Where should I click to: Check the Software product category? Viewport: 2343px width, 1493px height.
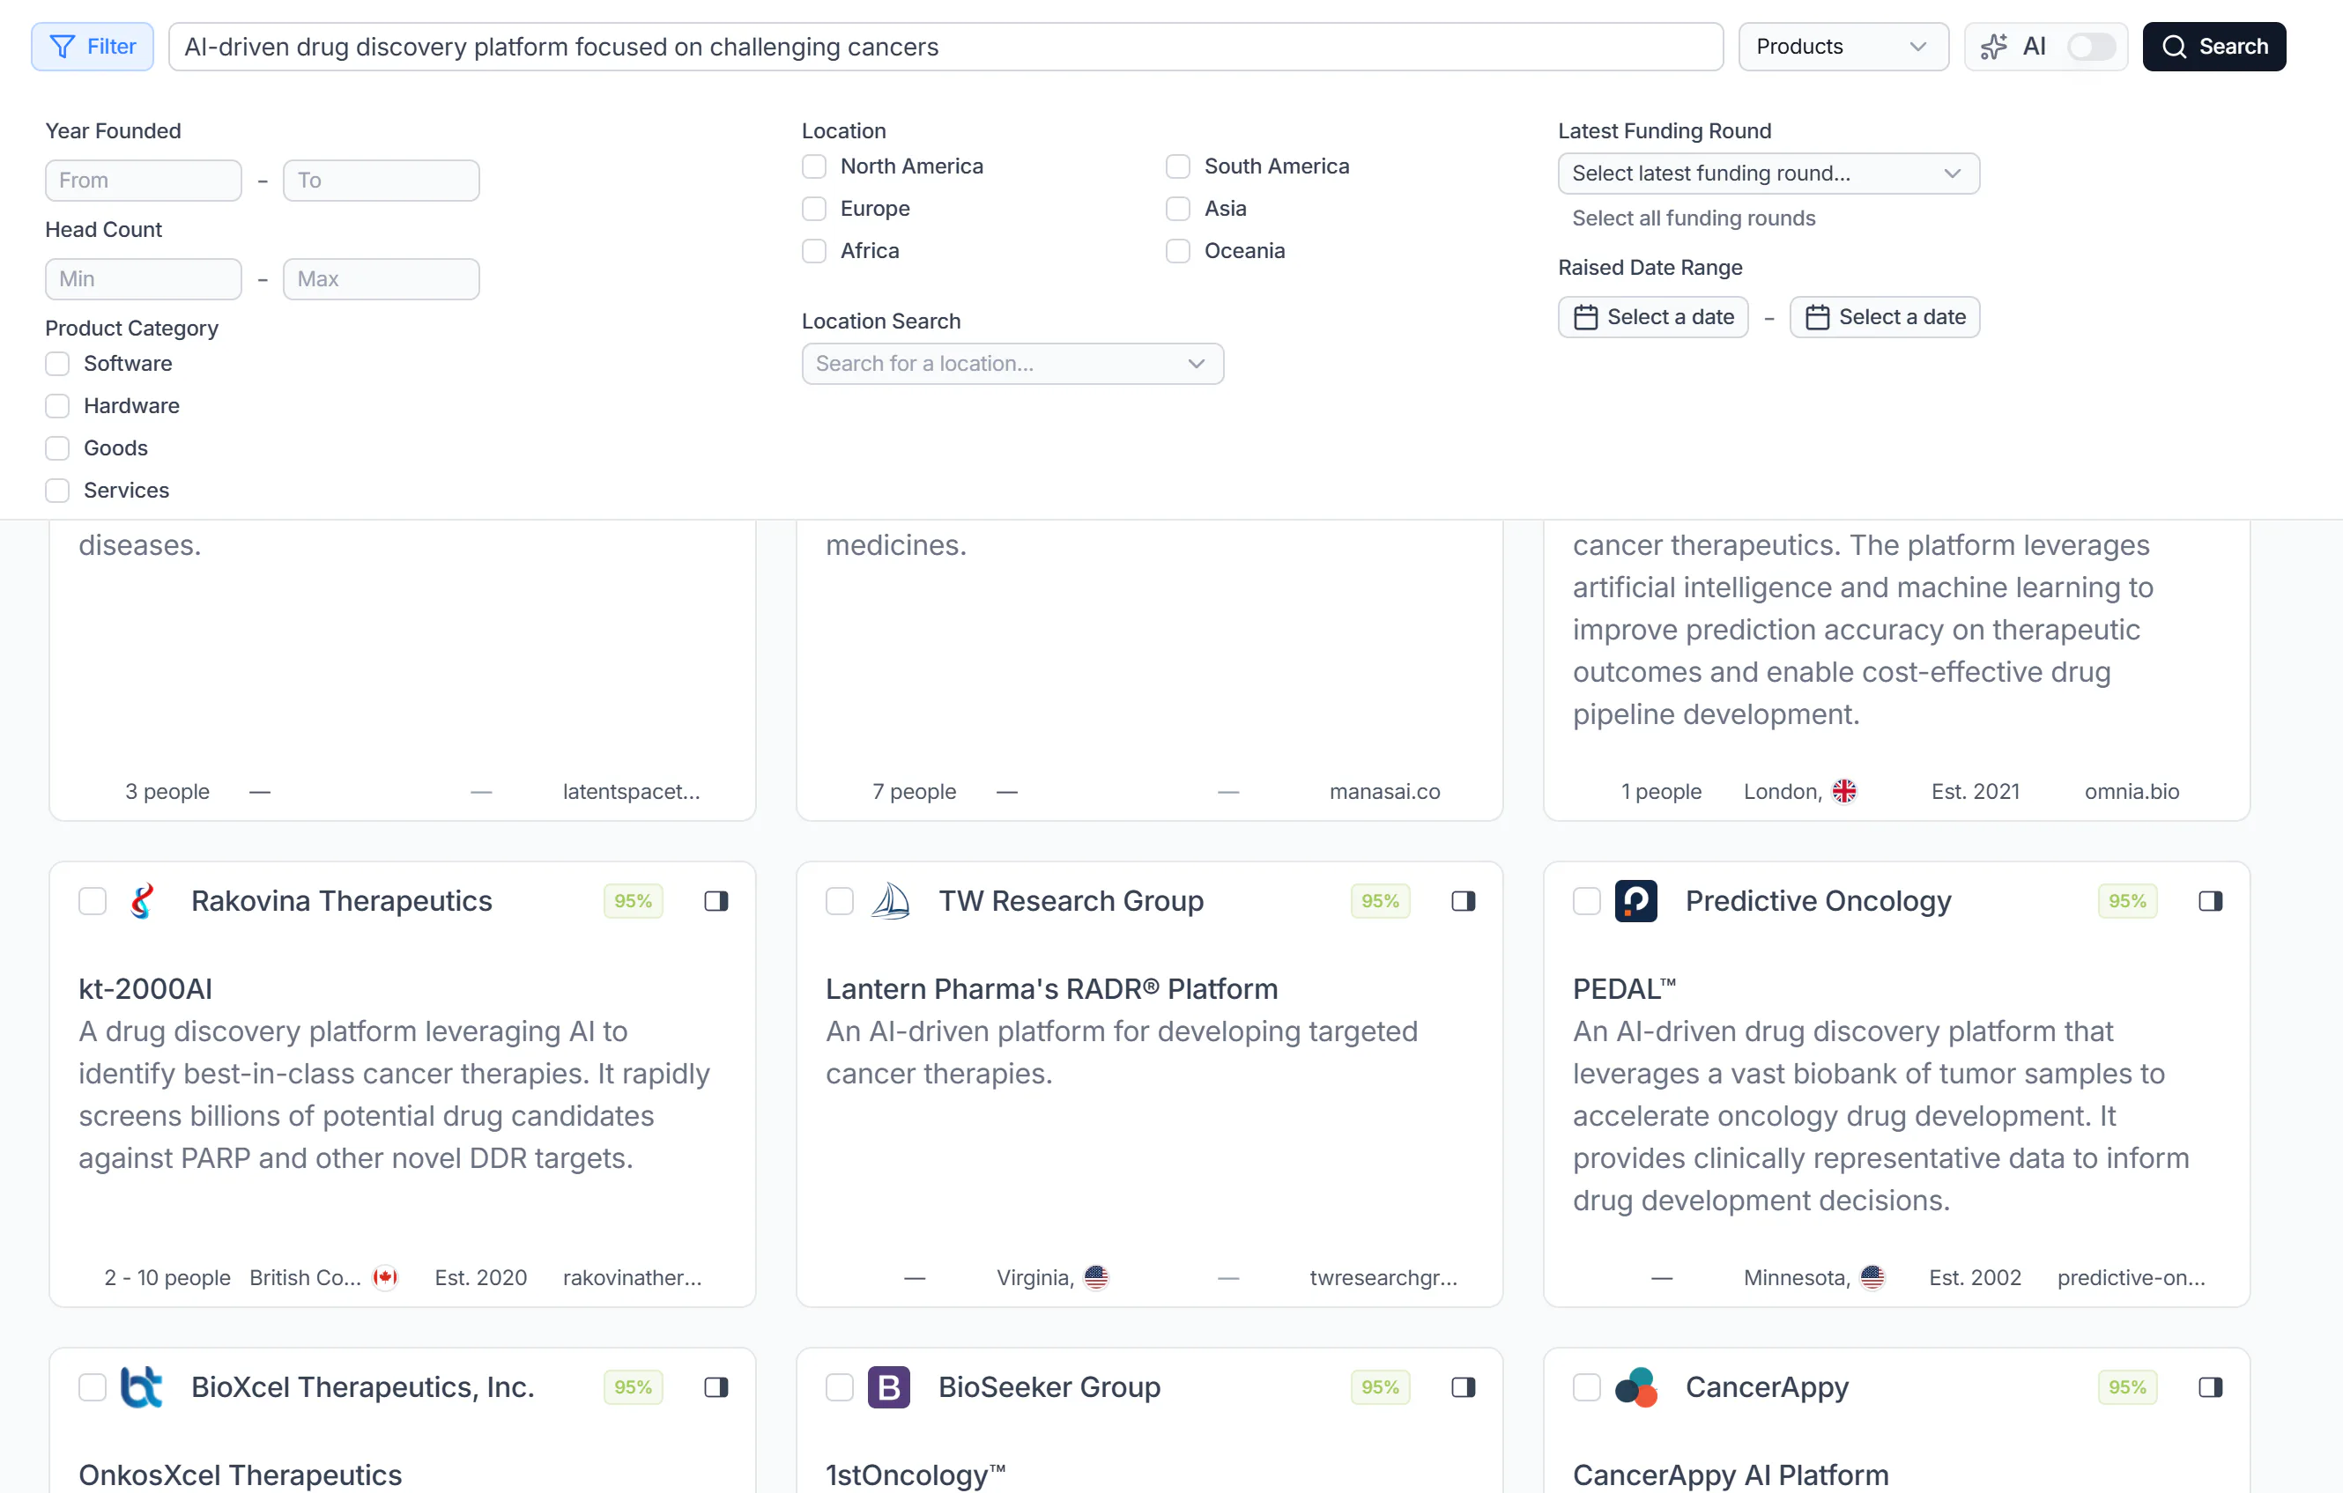tap(57, 364)
